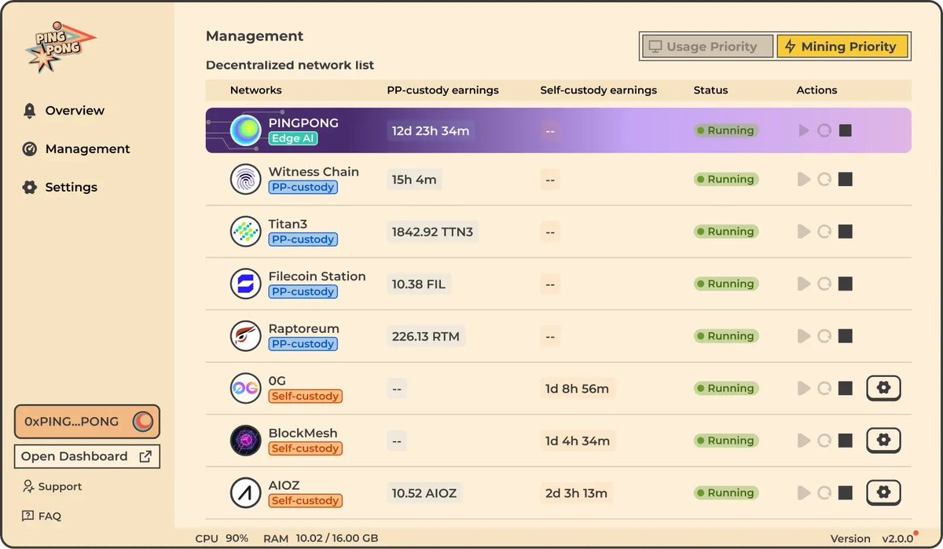Start the Witness Chain network
This screenshot has width=943, height=549.
pyautogui.click(x=803, y=180)
